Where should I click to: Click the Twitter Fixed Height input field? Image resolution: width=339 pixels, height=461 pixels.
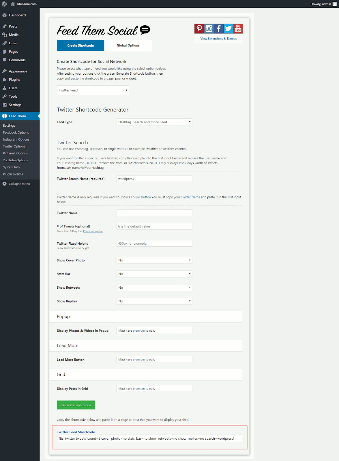tap(154, 243)
